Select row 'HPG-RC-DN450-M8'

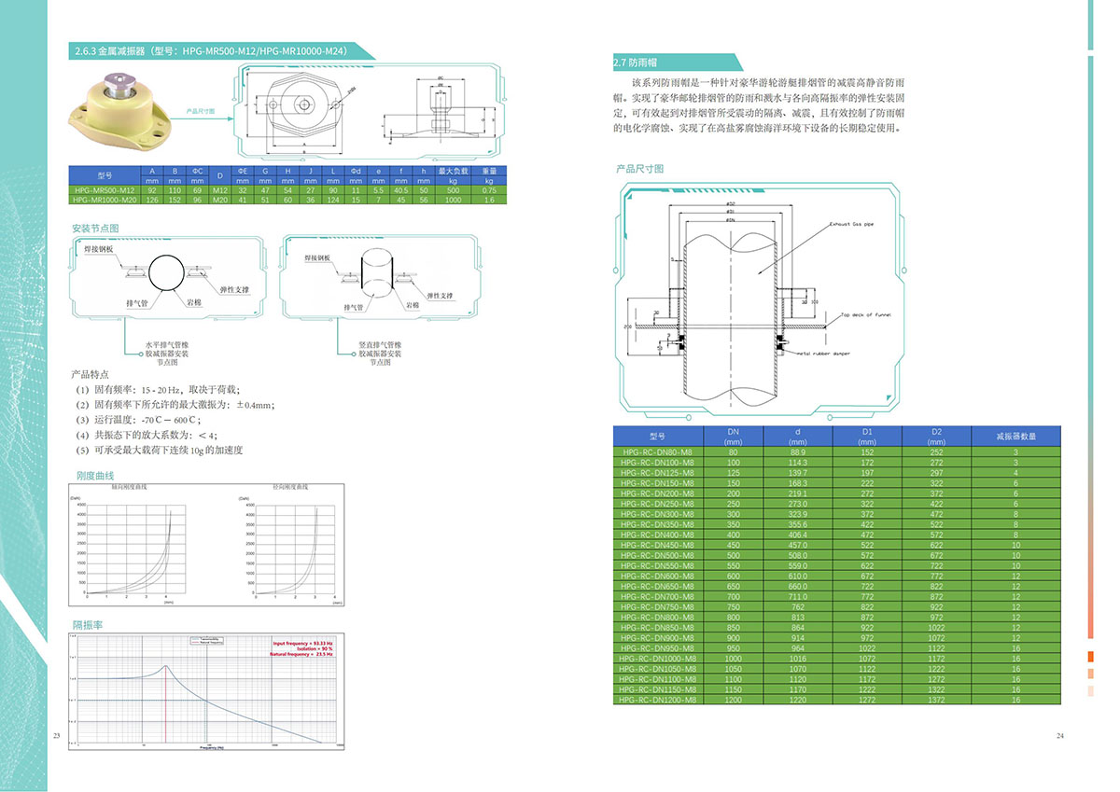(x=837, y=545)
